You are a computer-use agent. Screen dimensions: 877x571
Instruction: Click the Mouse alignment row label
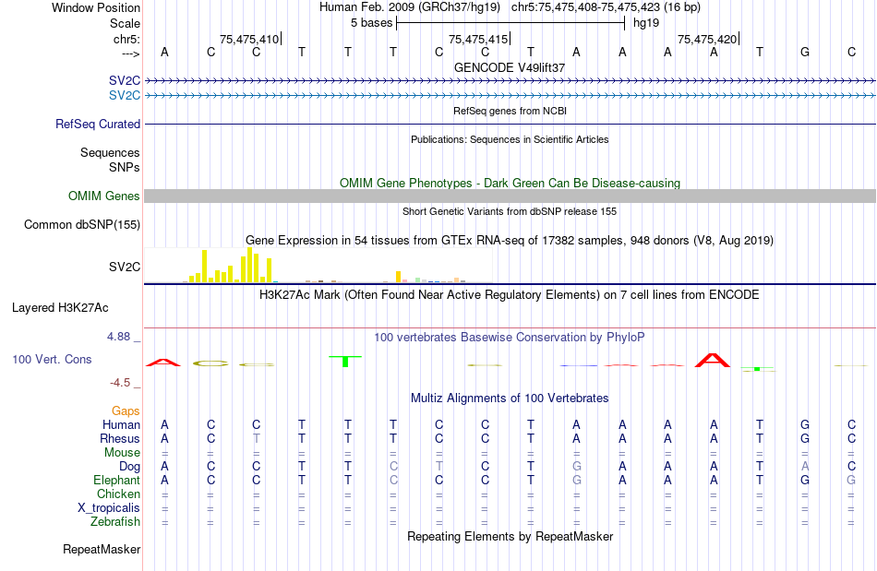point(122,453)
